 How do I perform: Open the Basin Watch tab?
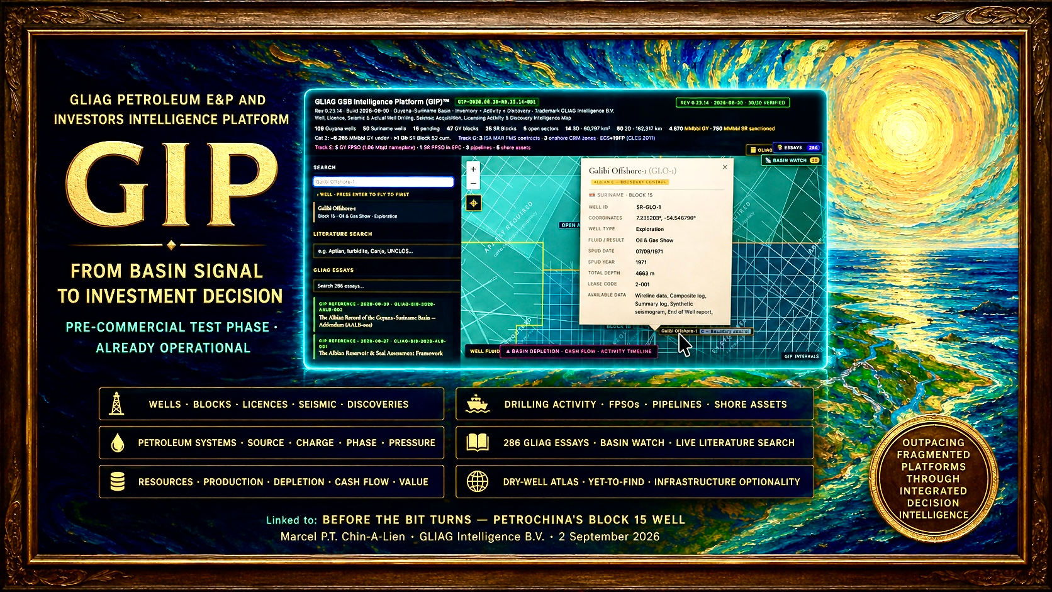coord(792,160)
